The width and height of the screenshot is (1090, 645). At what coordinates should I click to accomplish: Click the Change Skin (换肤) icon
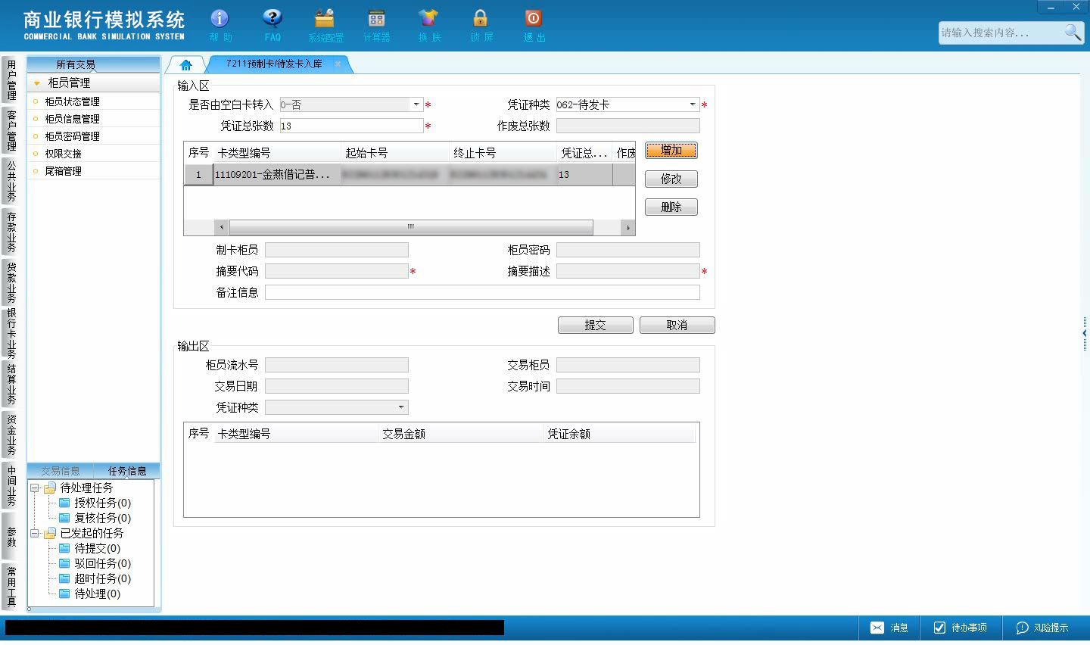click(x=428, y=24)
